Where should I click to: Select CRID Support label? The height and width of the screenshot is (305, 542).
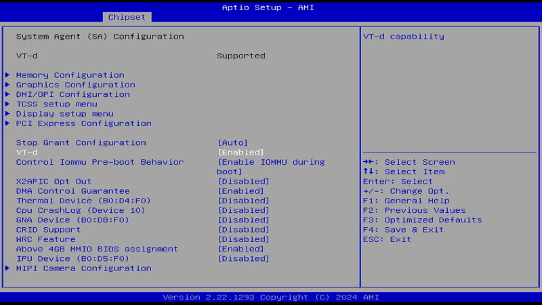[48, 230]
